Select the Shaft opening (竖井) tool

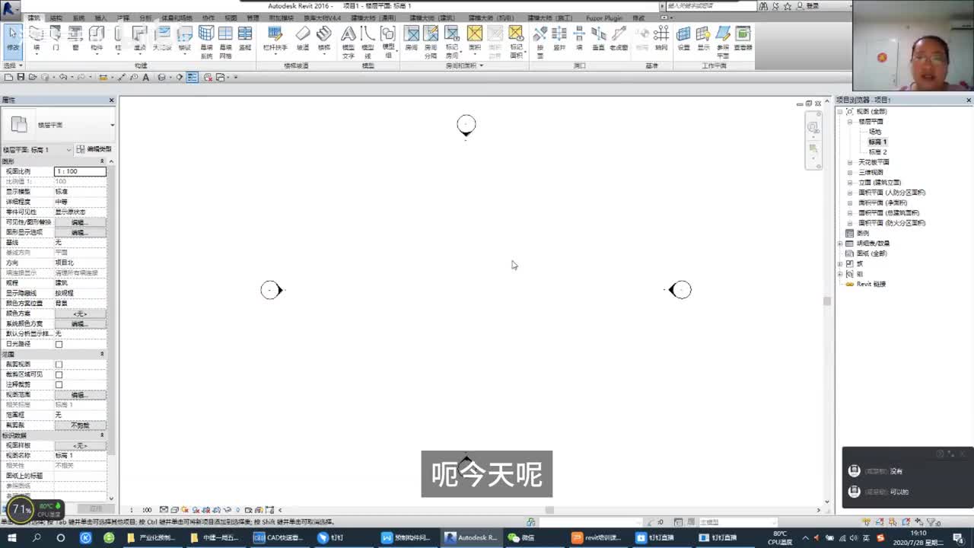click(559, 38)
